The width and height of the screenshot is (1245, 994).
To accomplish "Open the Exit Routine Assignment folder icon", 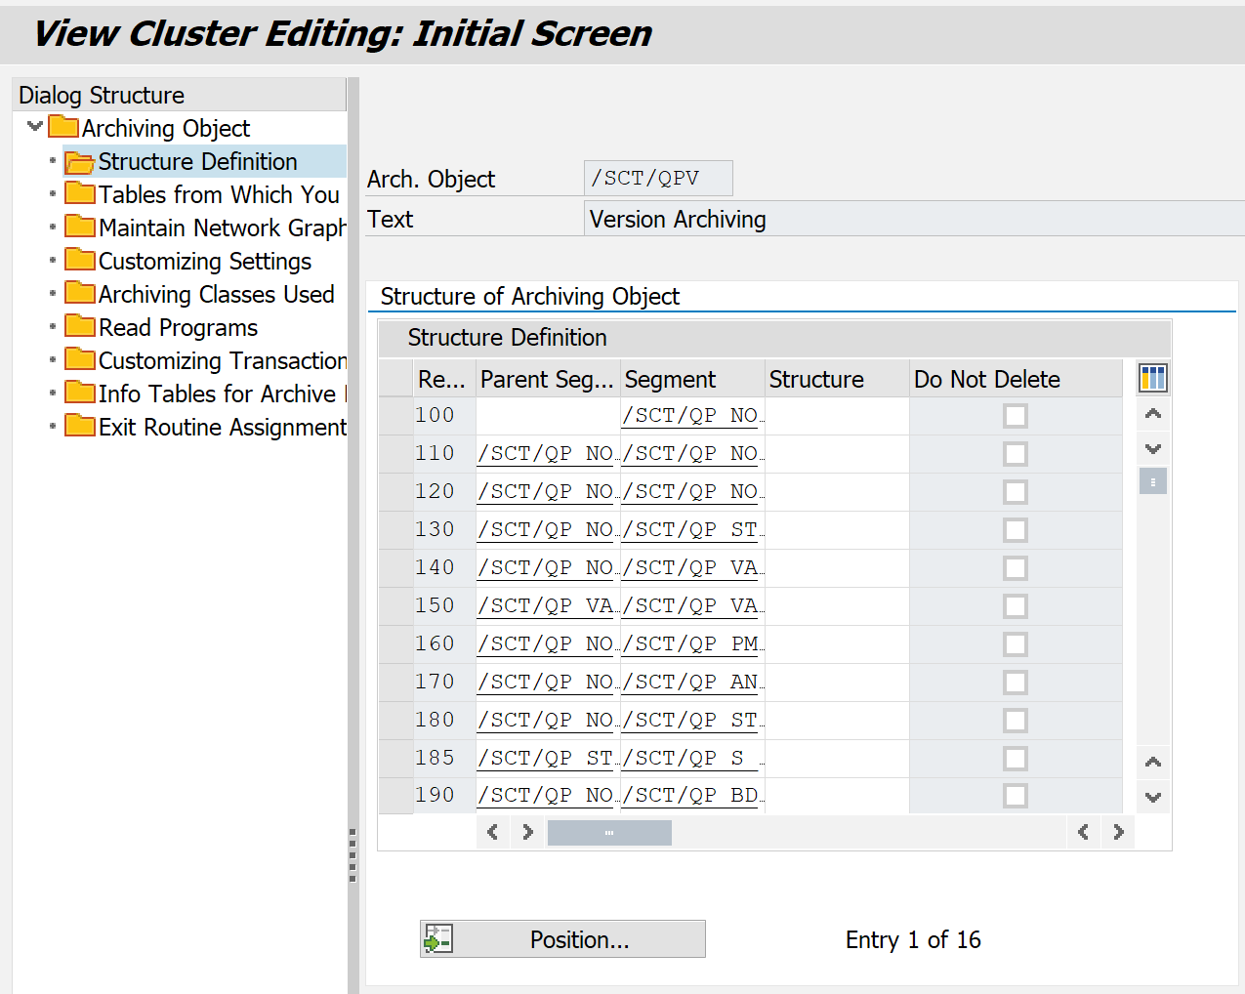I will click(x=80, y=427).
